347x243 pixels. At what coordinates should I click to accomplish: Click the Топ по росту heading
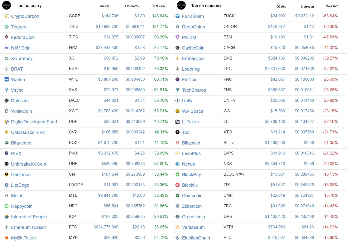[x=29, y=6]
